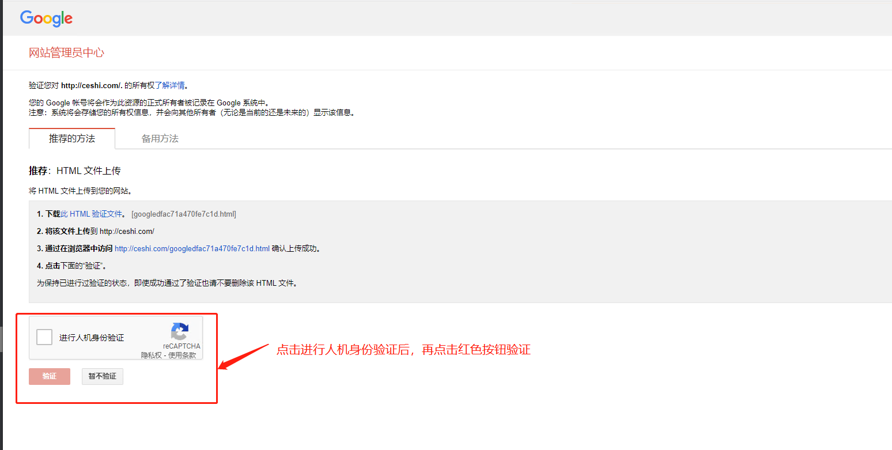Click the reCAPTCHA logo icon
This screenshot has height=450, width=892.
pos(180,331)
